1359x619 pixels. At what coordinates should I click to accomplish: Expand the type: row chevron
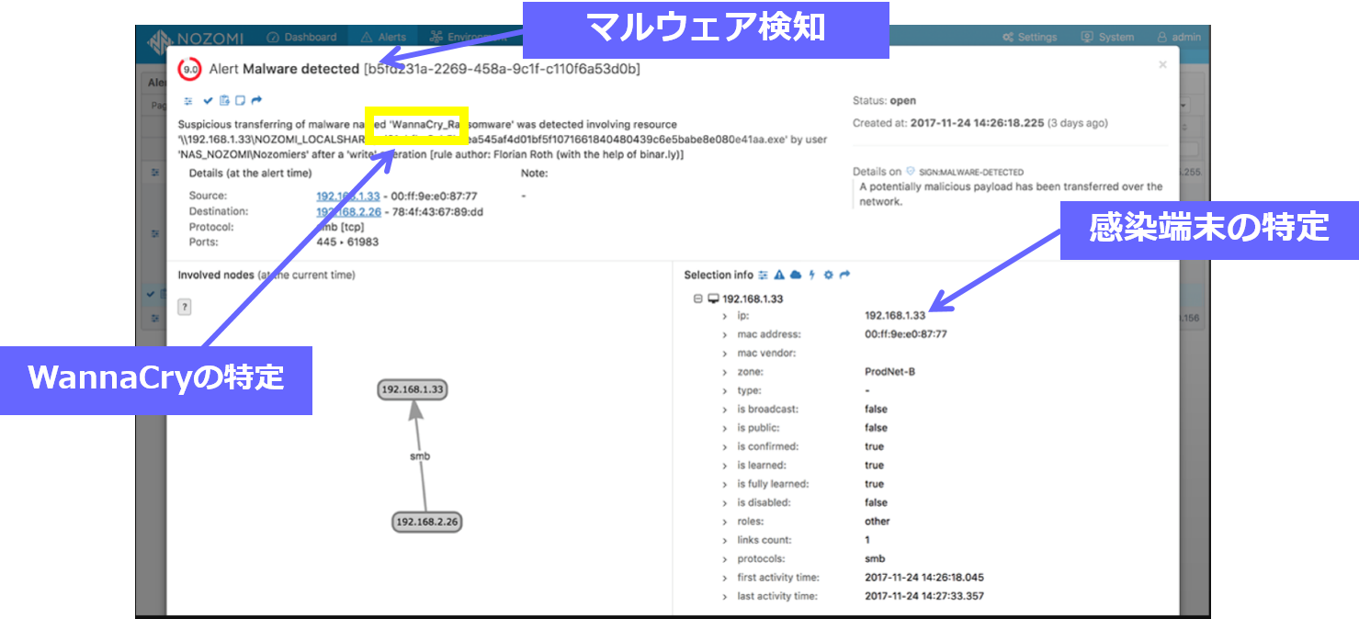click(724, 390)
